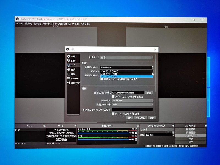Move scene up in Scenes panel
Image resolution: width=220 pixels, height=165 pixels.
point(22,144)
